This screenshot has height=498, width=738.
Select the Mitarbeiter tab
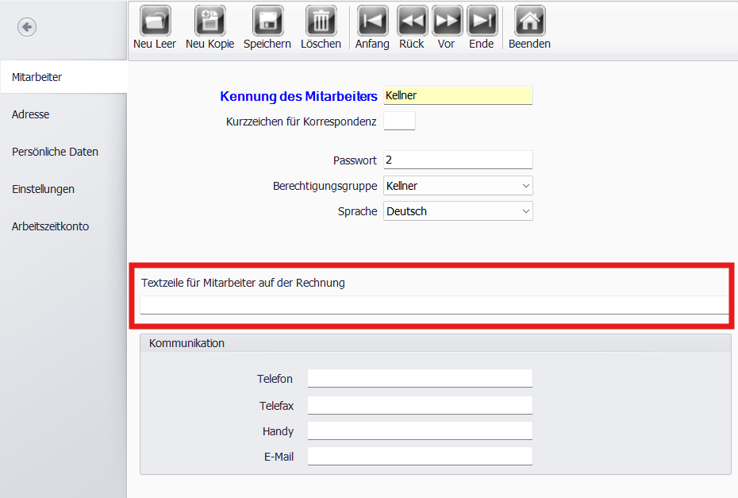point(63,77)
